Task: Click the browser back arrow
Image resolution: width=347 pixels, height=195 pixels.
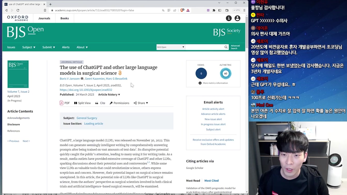Action: pos(6,10)
